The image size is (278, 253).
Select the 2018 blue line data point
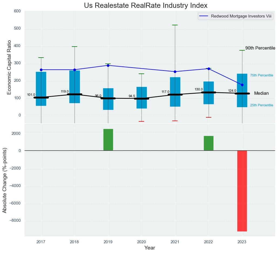[x=74, y=70]
